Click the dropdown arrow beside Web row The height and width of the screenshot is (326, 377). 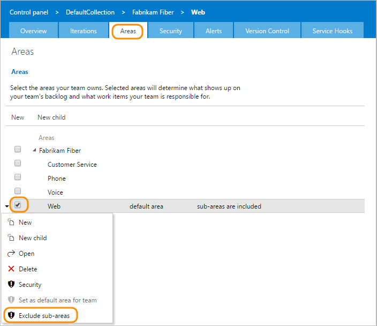(7, 206)
